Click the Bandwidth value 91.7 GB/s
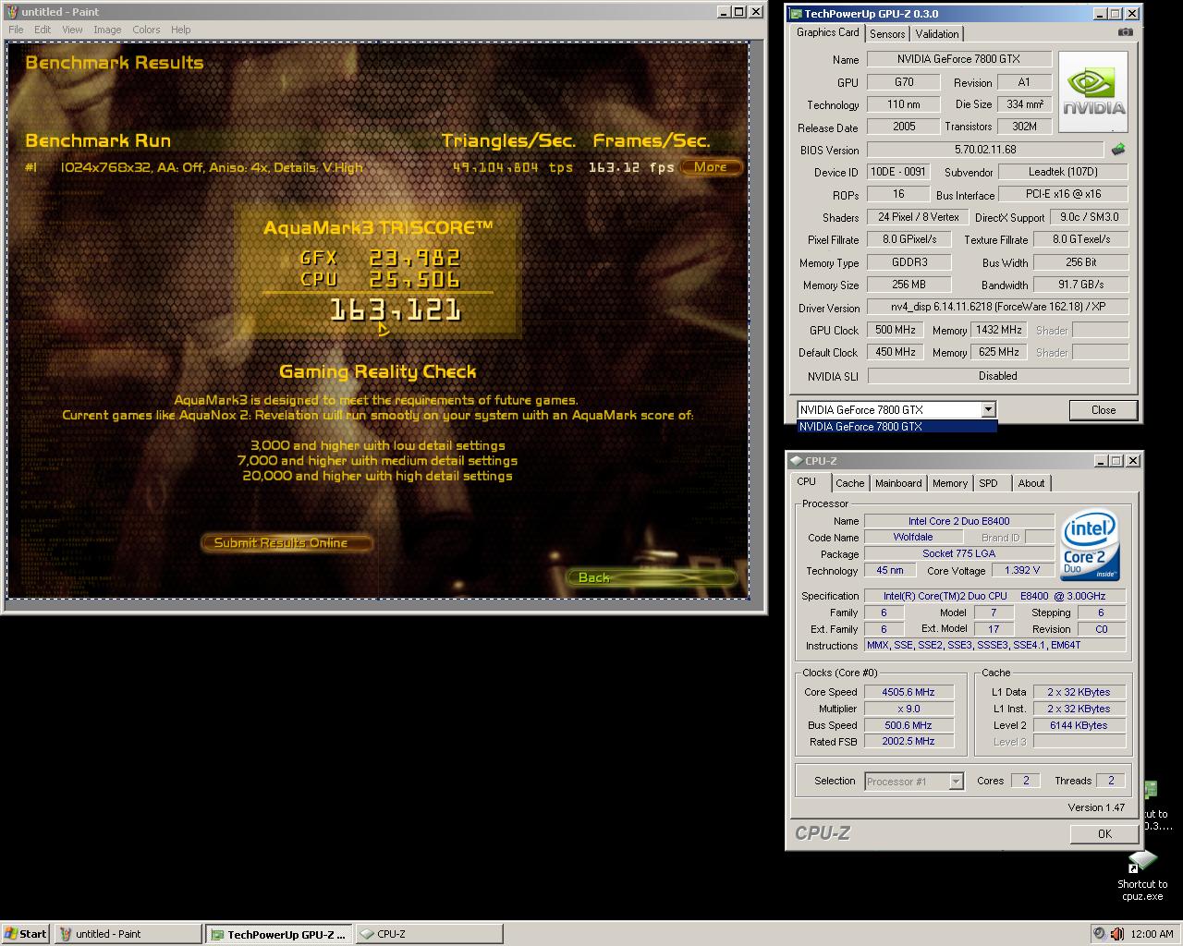The width and height of the screenshot is (1183, 946). click(x=1080, y=285)
